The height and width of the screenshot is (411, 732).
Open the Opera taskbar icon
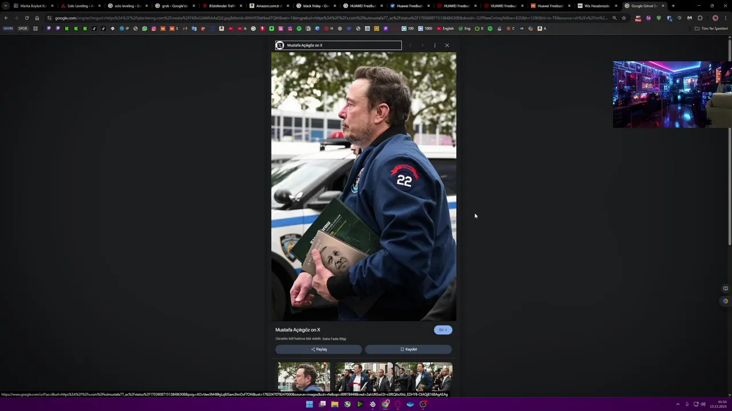click(x=397, y=404)
